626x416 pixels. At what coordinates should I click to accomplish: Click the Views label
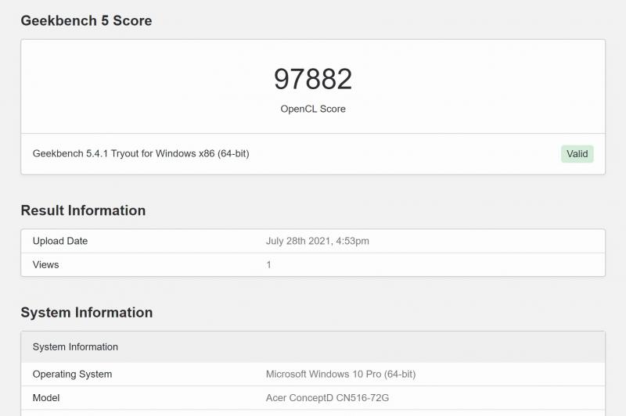click(46, 265)
